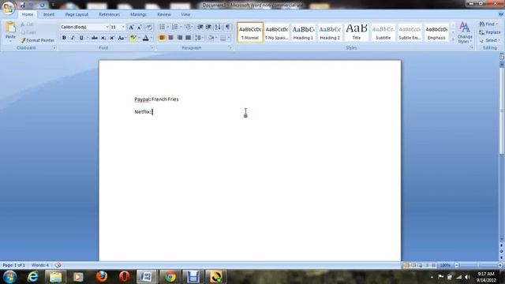This screenshot has height=284, width=505.
Task: Click the Shading paint bucket icon
Action: [x=211, y=38]
